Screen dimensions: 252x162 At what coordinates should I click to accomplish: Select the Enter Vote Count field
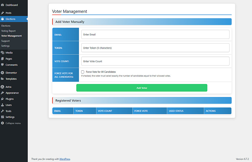pyautogui.click(x=155, y=61)
